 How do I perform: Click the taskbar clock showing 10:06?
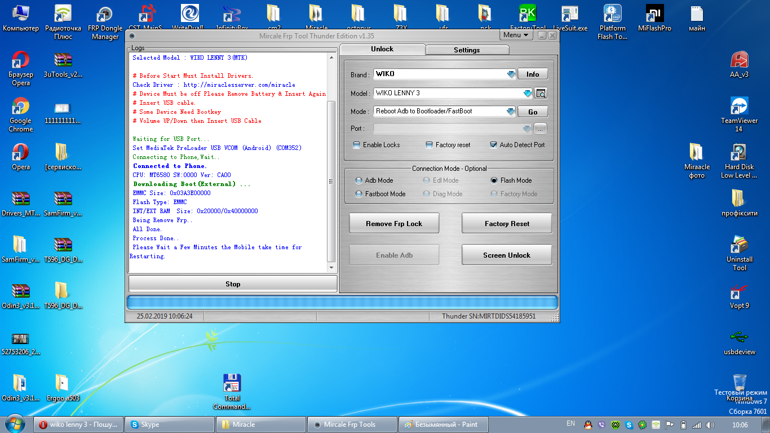coord(741,425)
